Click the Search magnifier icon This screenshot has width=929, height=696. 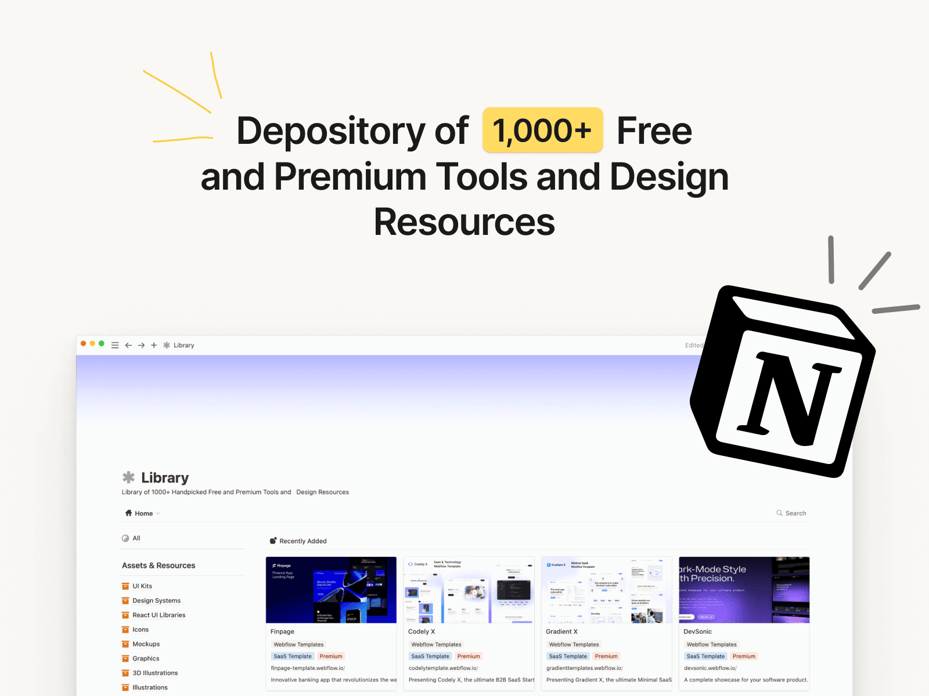[x=779, y=513]
